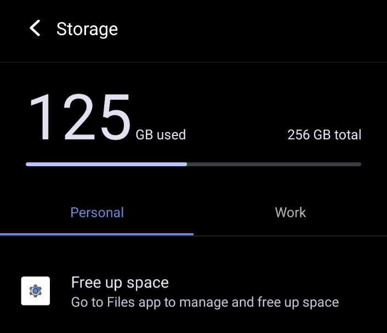Tap the Free up space title

(119, 283)
